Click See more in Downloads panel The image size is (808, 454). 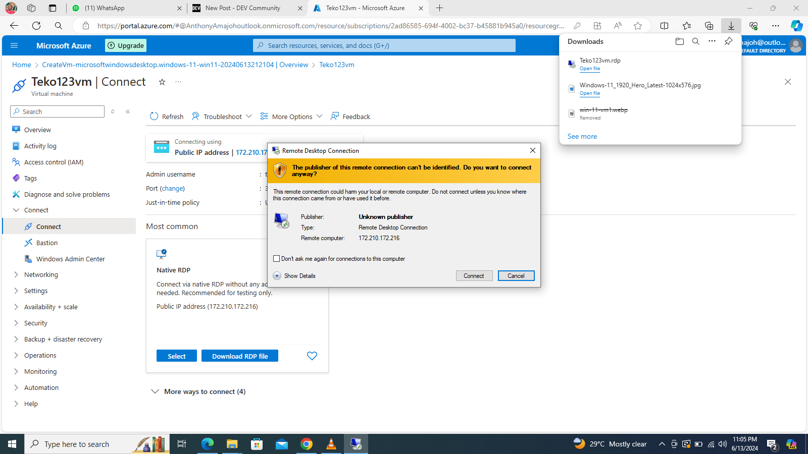pos(582,136)
